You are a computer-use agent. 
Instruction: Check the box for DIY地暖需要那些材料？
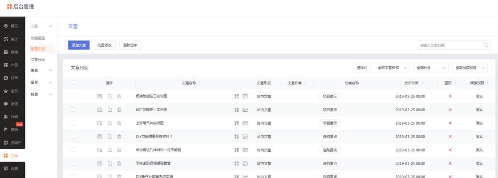click(73, 137)
